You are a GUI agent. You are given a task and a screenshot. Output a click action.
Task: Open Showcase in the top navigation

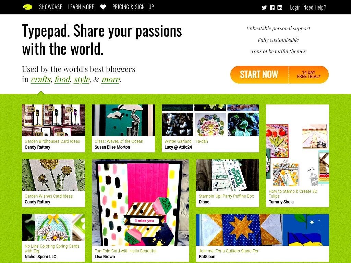point(51,7)
